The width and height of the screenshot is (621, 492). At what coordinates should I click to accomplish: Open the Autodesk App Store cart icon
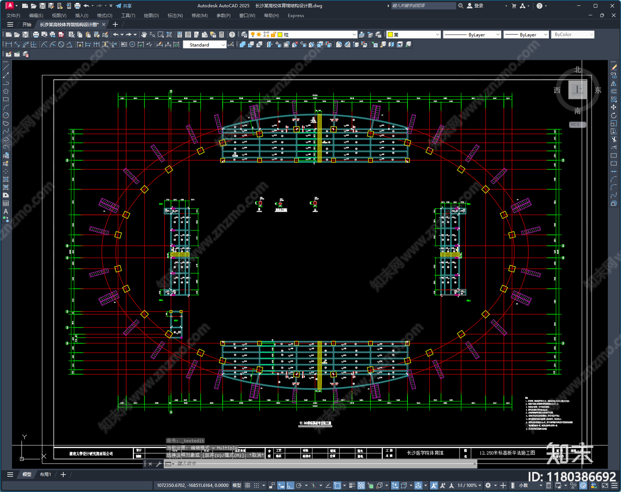pyautogui.click(x=514, y=6)
